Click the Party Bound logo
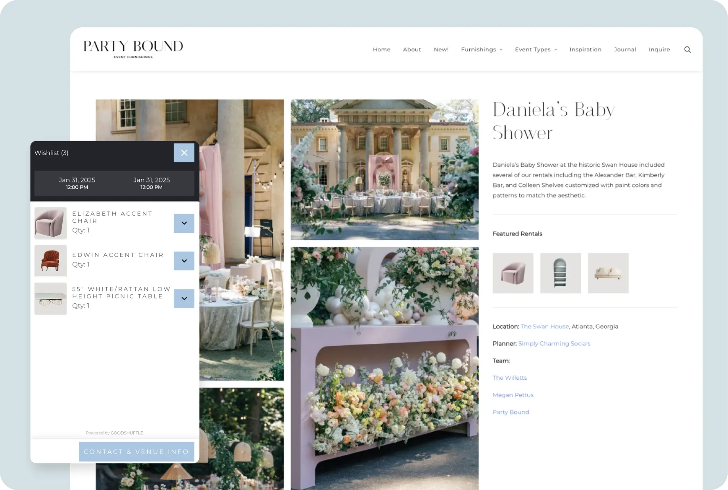The height and width of the screenshot is (490, 728). (x=133, y=49)
